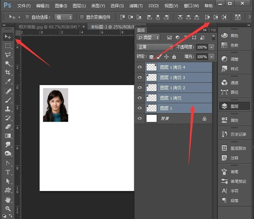Expand the 不透明度 opacity dropdown arrow
254x219 pixels.
tap(212, 47)
